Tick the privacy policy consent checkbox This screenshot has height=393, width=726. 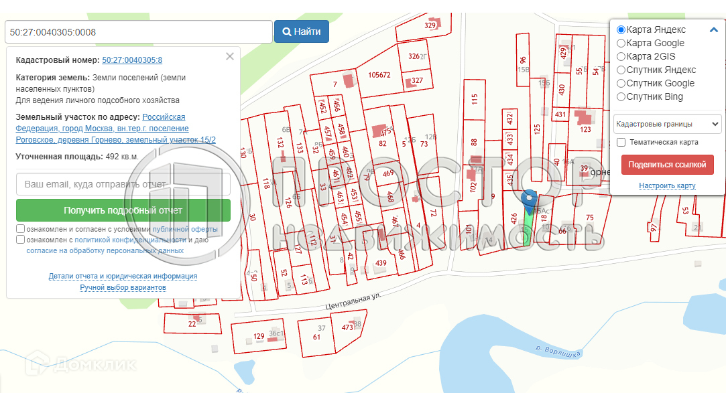(x=20, y=240)
